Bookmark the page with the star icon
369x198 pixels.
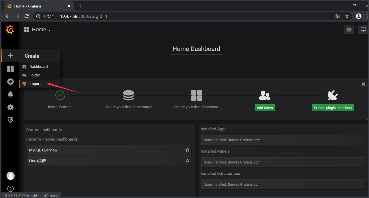[x=347, y=16]
